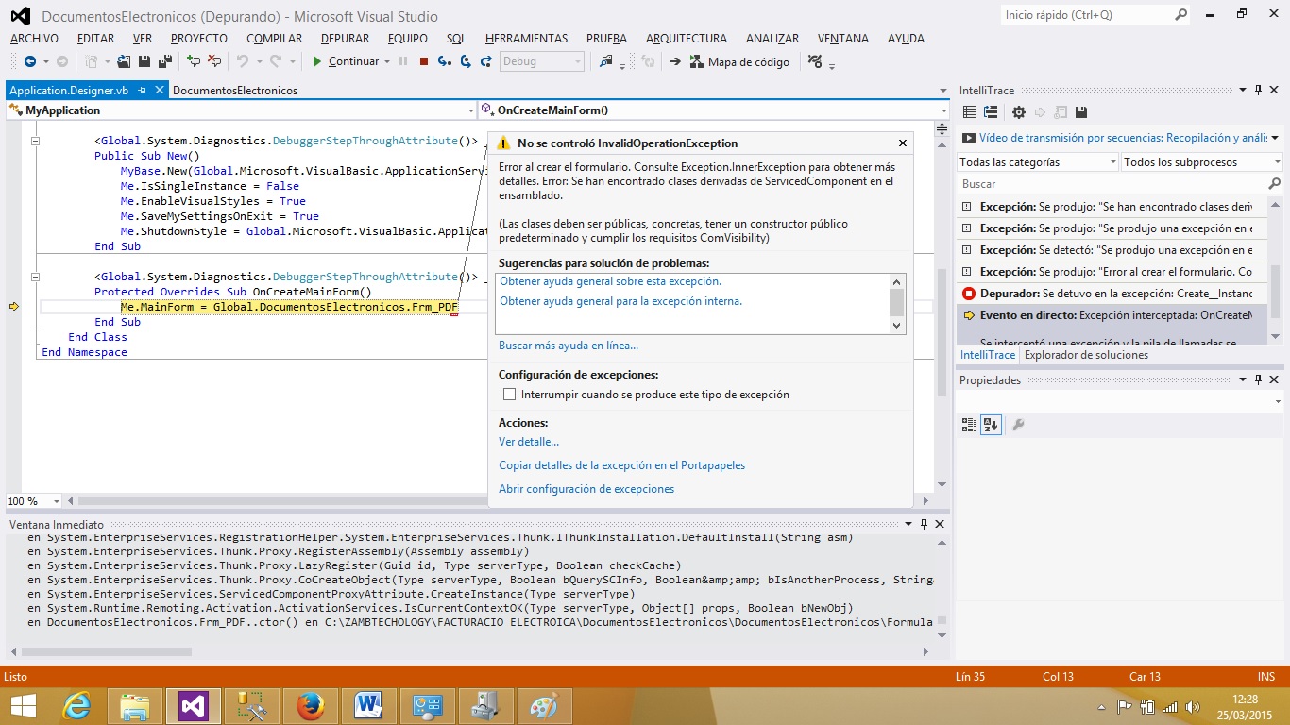Screen dimensions: 1290x725
Task: Switch to the DocumentosElectronicos tab
Action: (x=235, y=91)
